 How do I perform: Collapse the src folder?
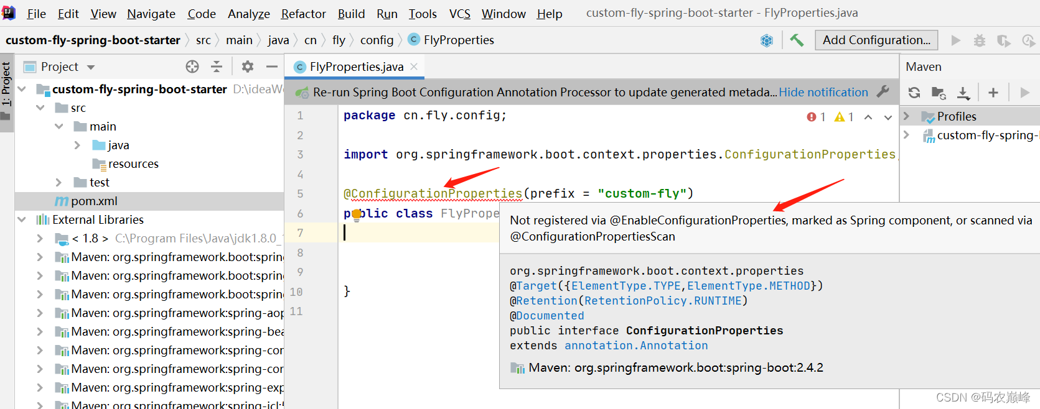pyautogui.click(x=40, y=108)
